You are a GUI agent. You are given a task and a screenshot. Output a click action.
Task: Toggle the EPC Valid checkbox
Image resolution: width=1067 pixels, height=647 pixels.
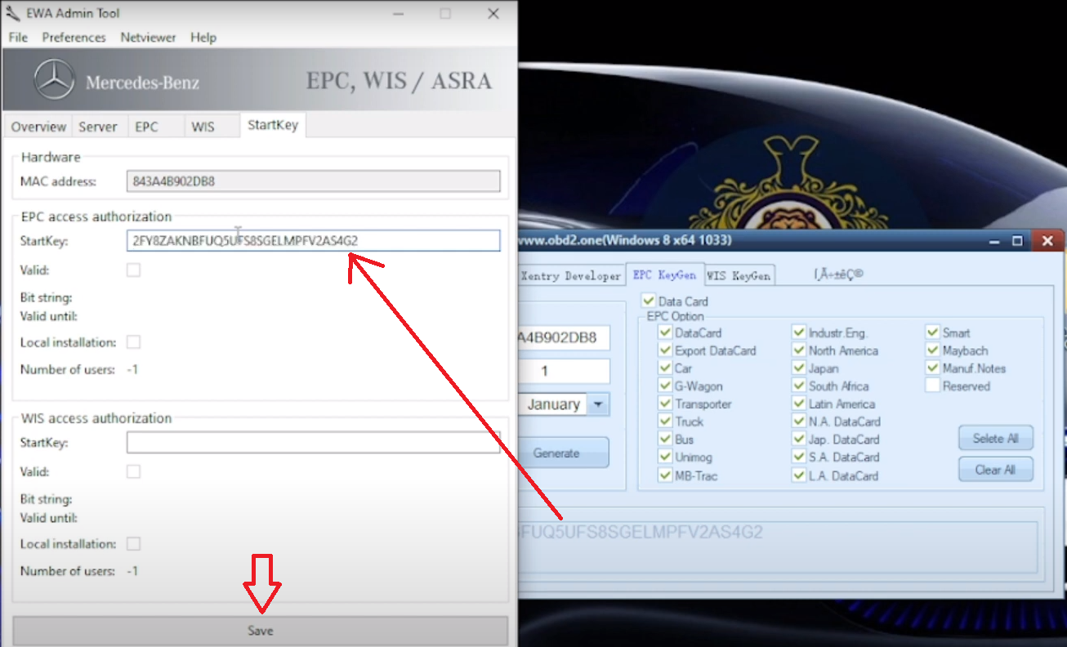coord(133,270)
